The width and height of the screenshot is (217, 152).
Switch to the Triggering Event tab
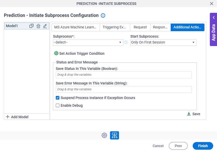click(x=115, y=27)
